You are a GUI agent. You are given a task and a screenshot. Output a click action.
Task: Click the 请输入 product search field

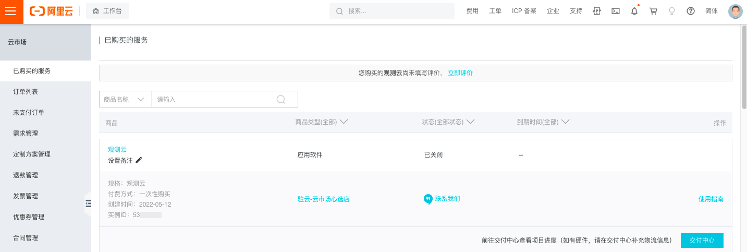214,99
